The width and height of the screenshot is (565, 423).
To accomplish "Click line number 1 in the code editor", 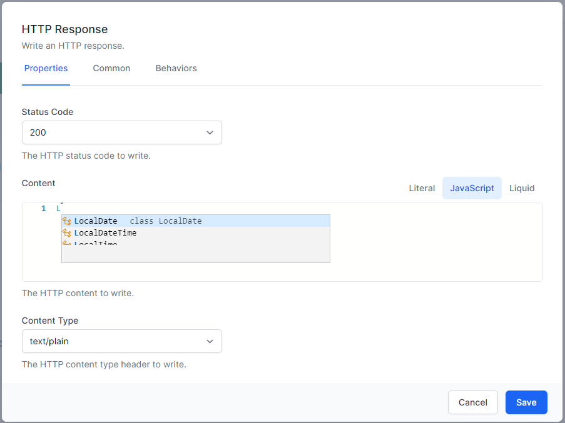I will click(x=43, y=208).
